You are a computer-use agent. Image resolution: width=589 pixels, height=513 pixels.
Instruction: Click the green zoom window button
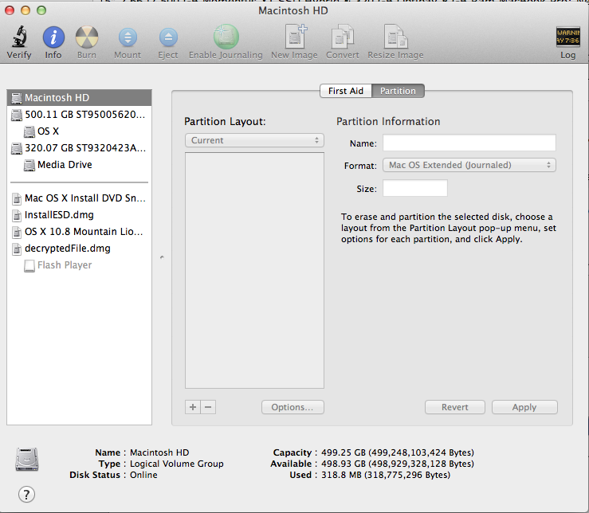tap(41, 10)
